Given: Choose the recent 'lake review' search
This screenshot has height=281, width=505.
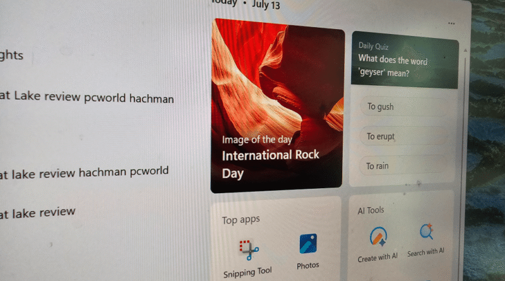Looking at the screenshot, I should click(x=38, y=213).
